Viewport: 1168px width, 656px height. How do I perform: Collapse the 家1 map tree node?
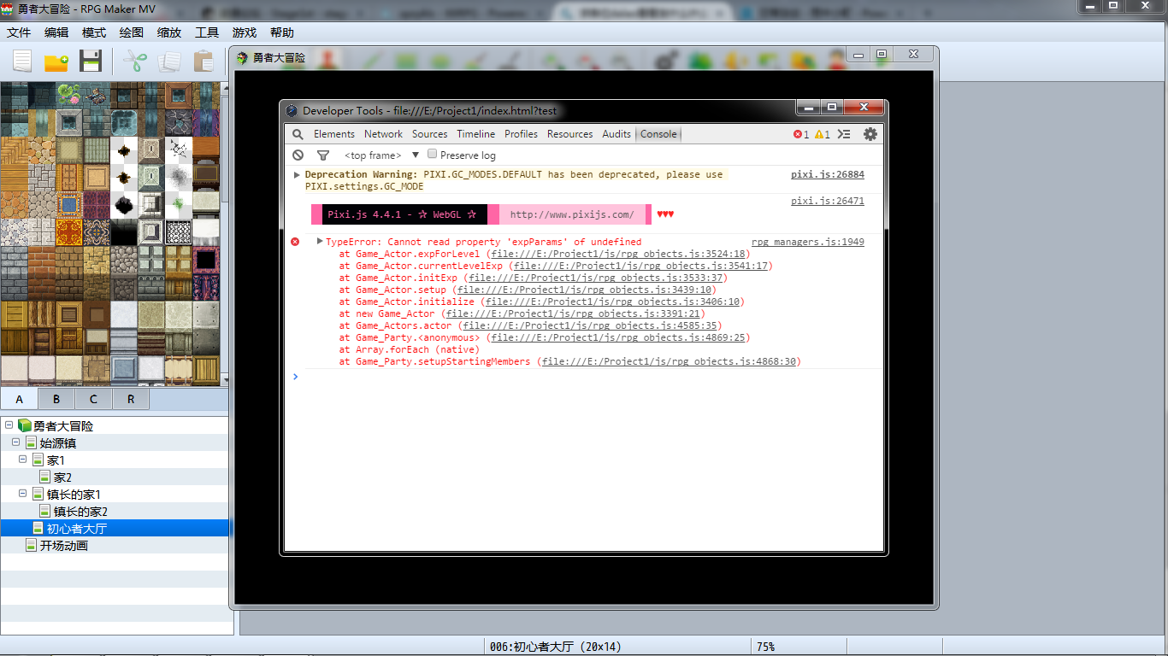coord(23,460)
